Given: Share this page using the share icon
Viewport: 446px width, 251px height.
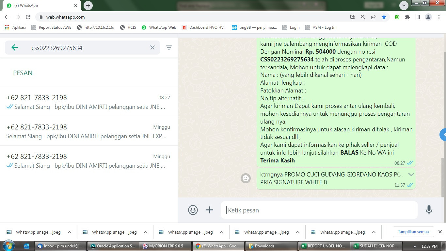Looking at the screenshot, I should coord(374,17).
